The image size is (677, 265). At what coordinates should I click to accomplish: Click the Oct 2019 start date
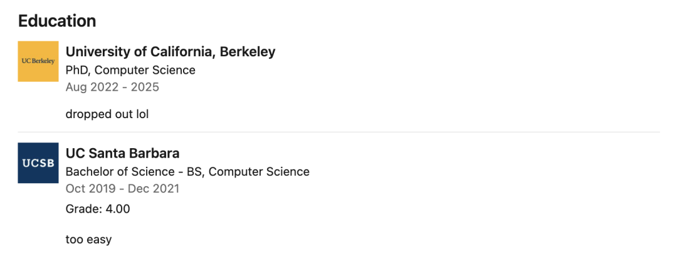click(92, 188)
